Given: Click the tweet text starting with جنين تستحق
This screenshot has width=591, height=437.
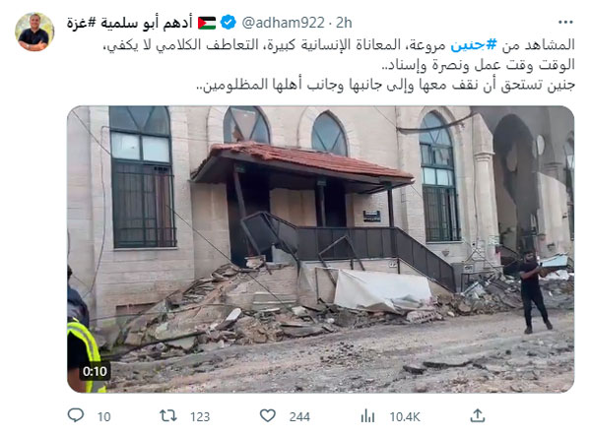Looking at the screenshot, I should point(385,86).
